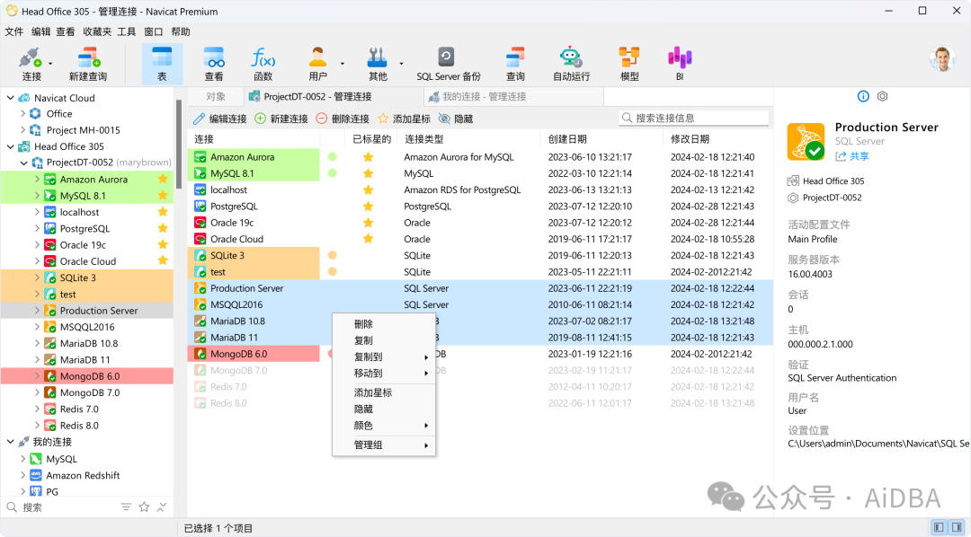This screenshot has width=971, height=537.
Task: Click the Oracle 19c icon in connection list
Action: pyautogui.click(x=200, y=223)
